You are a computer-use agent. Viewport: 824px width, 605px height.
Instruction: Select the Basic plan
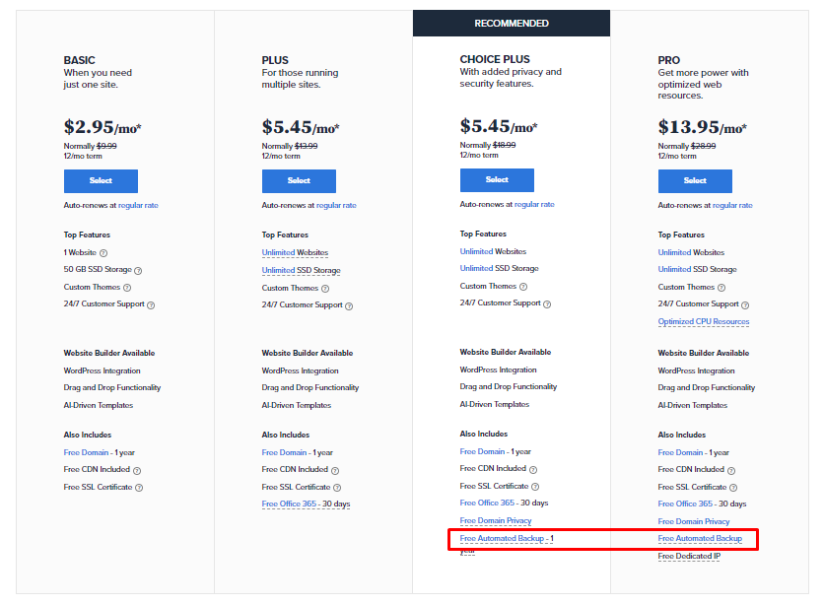click(101, 180)
